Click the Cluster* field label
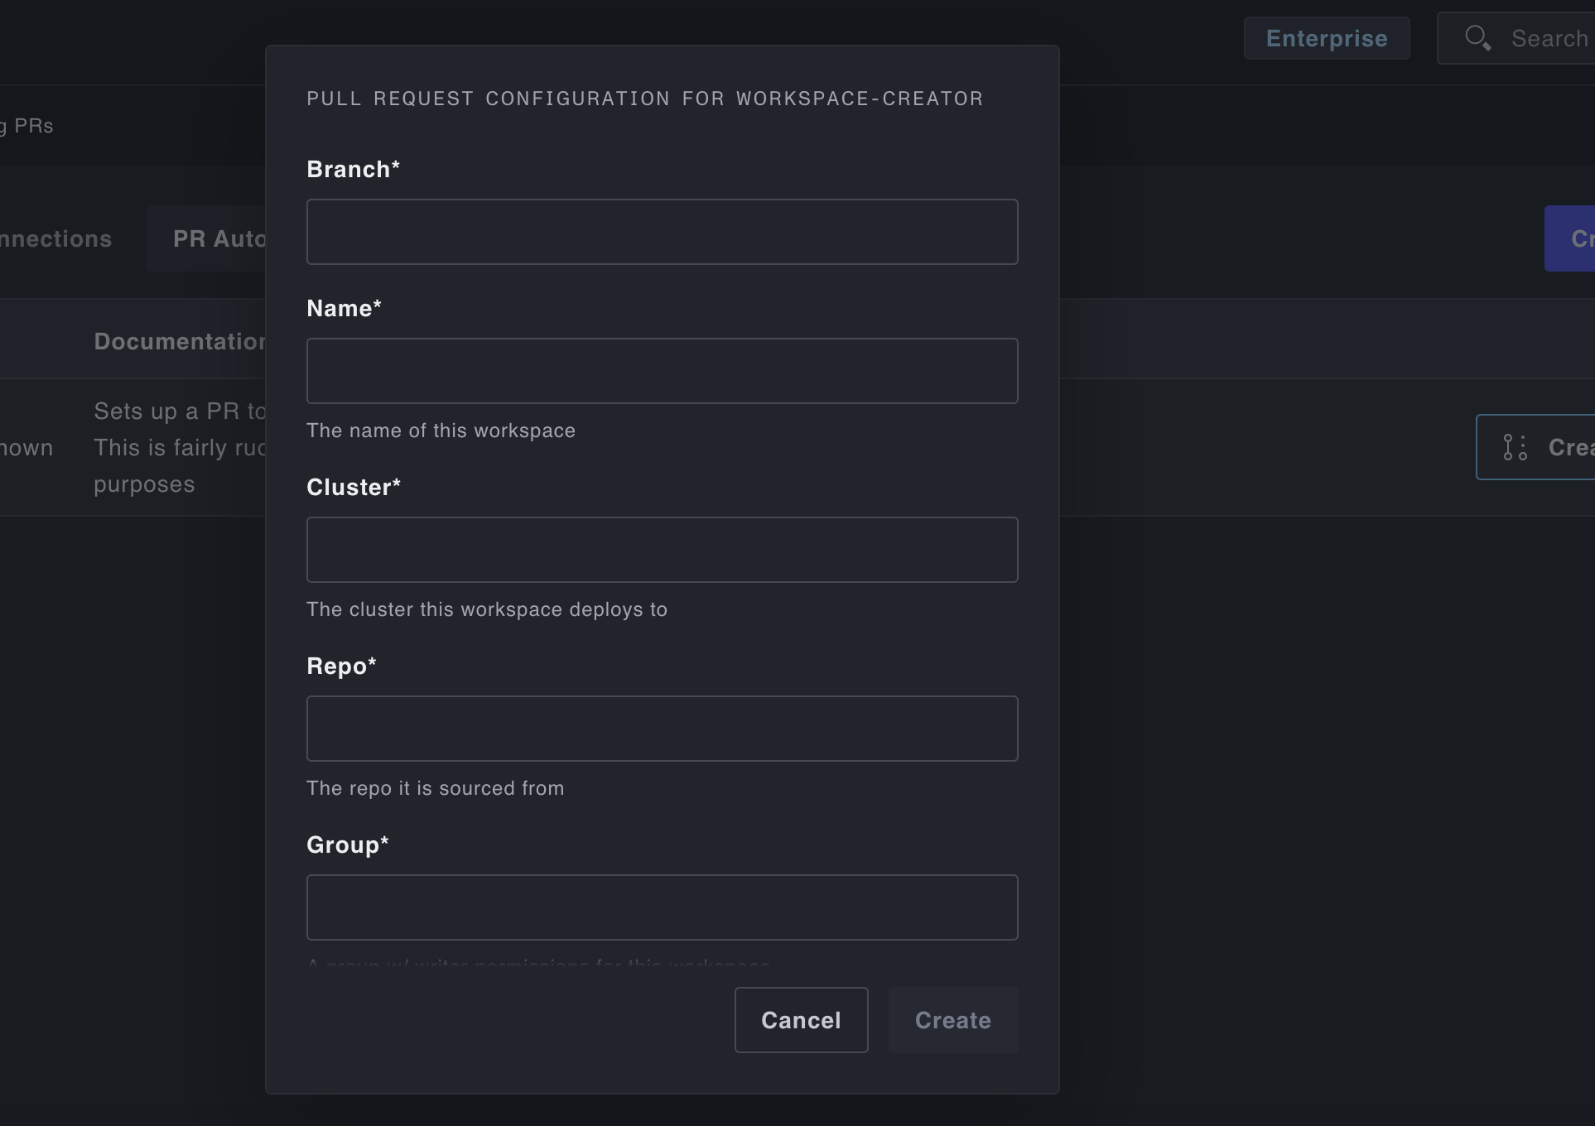Viewport: 1595px width, 1126px height. [353, 487]
